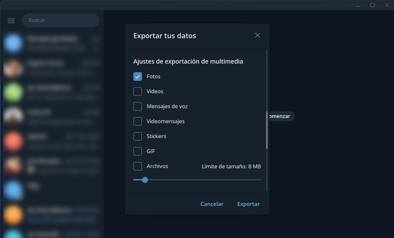The height and width of the screenshot is (238, 394).
Task: Enable the Videos checkbox
Action: pyautogui.click(x=138, y=91)
